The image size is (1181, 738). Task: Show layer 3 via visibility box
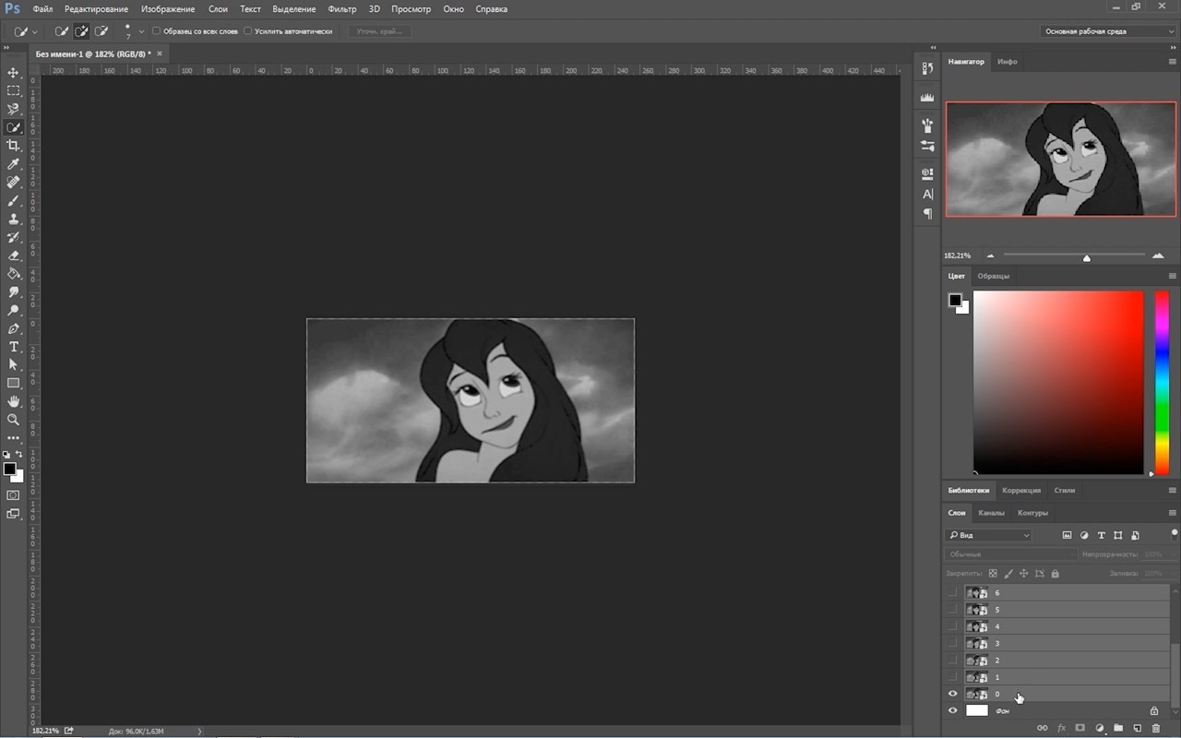[953, 643]
